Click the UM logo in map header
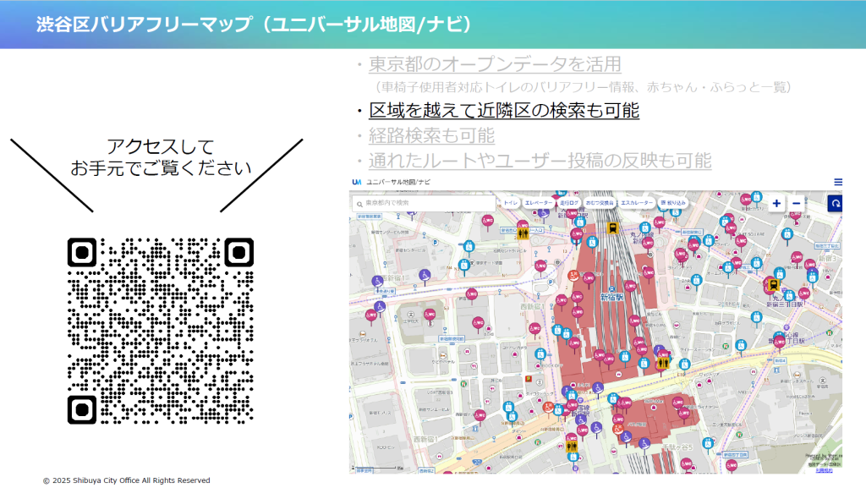 357,182
